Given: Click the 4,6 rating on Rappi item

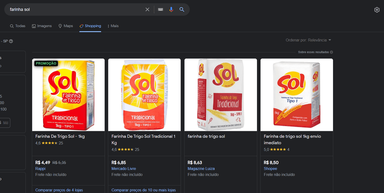Looking at the screenshot, I should point(49,143).
